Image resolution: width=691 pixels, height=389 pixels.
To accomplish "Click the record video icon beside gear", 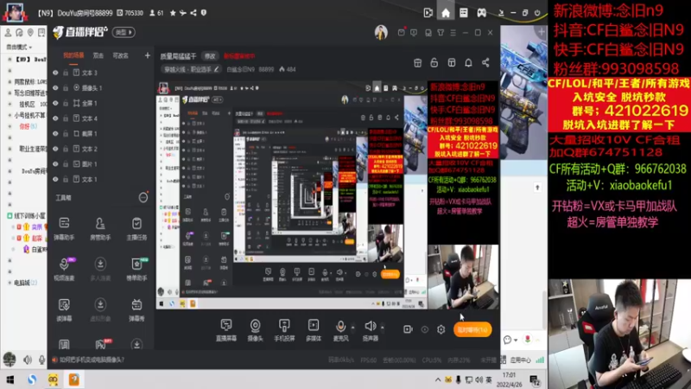I will (408, 329).
